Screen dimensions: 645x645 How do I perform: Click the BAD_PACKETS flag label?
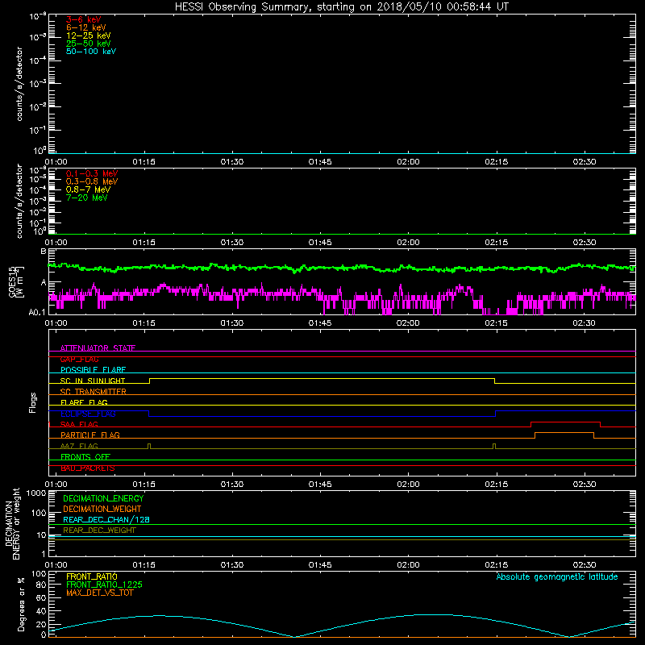[x=88, y=468]
